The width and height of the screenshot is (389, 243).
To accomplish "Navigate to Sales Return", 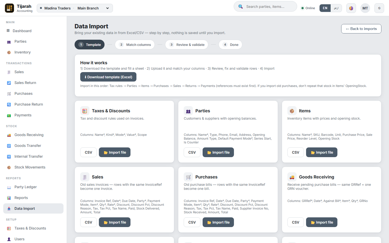I will point(33,83).
